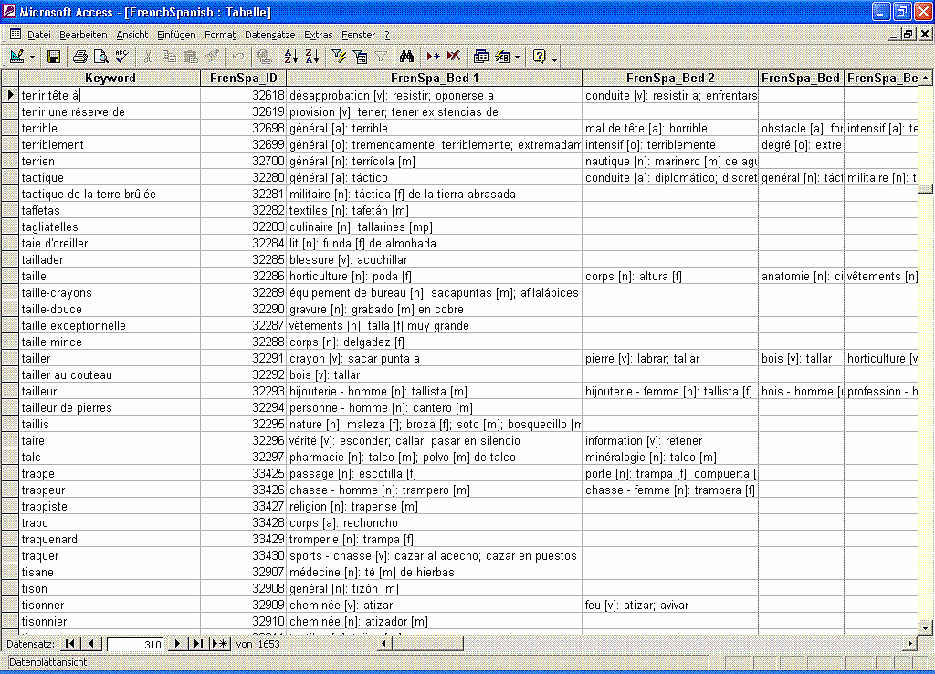This screenshot has width=935, height=674.
Task: Click new record navigation button with asterisk
Action: click(x=220, y=644)
